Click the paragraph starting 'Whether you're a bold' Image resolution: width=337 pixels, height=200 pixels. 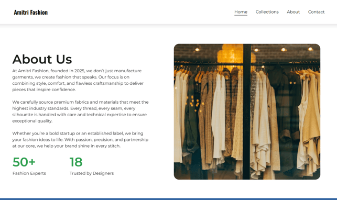pyautogui.click(x=80, y=139)
